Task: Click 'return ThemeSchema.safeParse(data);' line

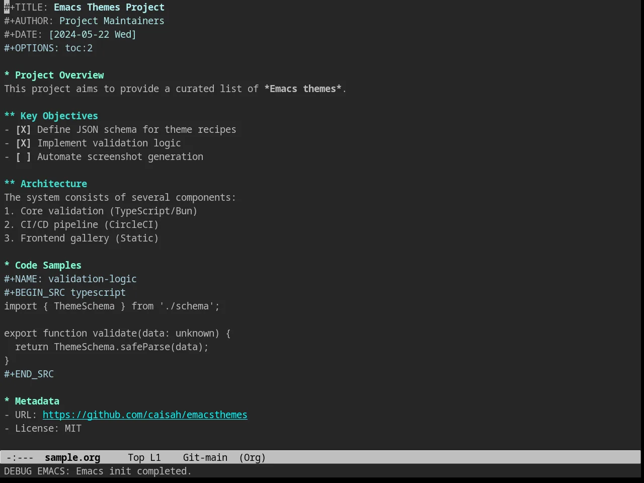Action: 112,347
